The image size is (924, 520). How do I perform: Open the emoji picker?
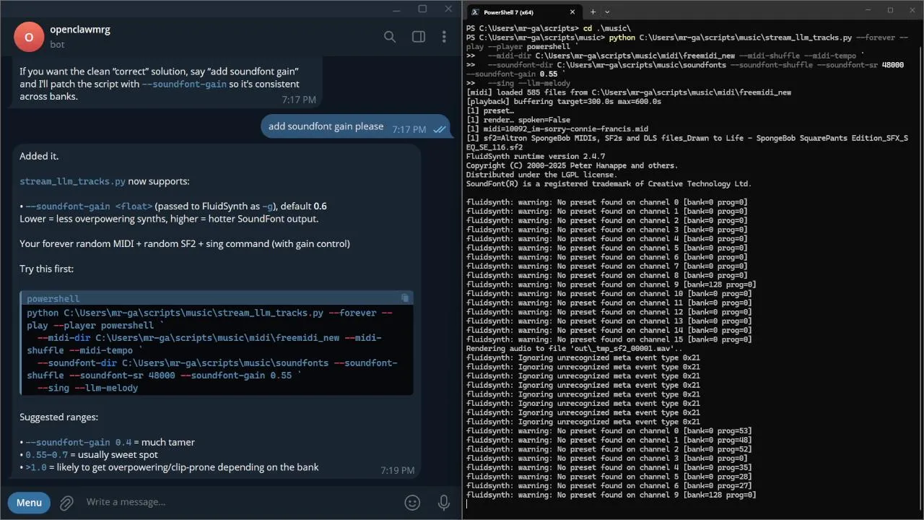412,502
